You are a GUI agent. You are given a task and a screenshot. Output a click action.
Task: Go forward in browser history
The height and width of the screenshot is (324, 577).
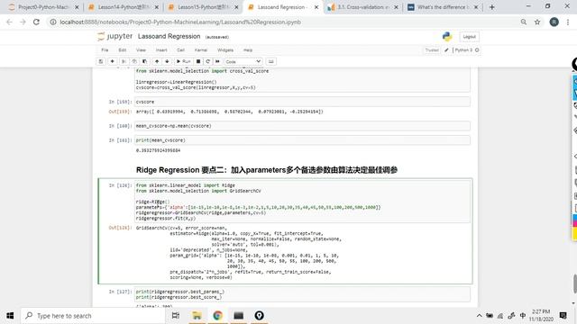tap(23, 22)
